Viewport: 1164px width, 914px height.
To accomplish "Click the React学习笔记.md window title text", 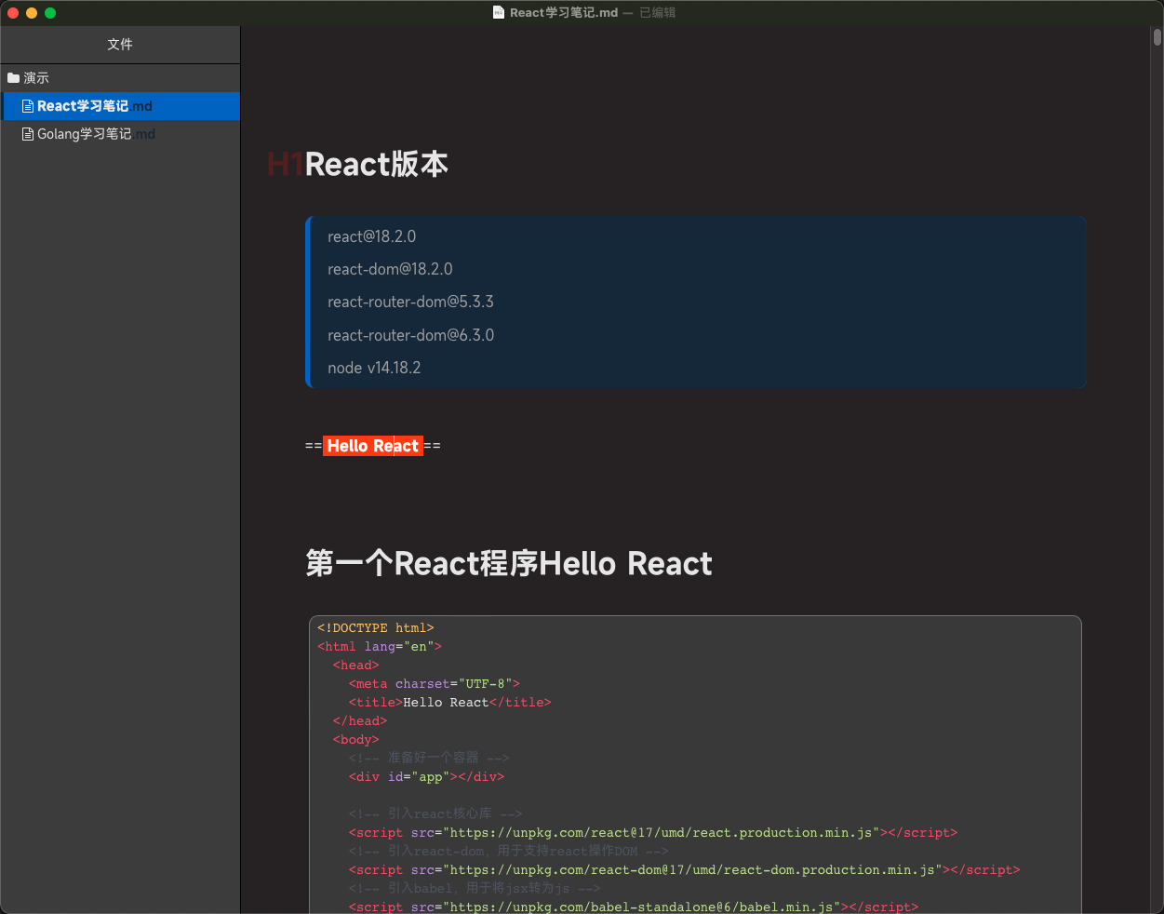I will [x=563, y=13].
